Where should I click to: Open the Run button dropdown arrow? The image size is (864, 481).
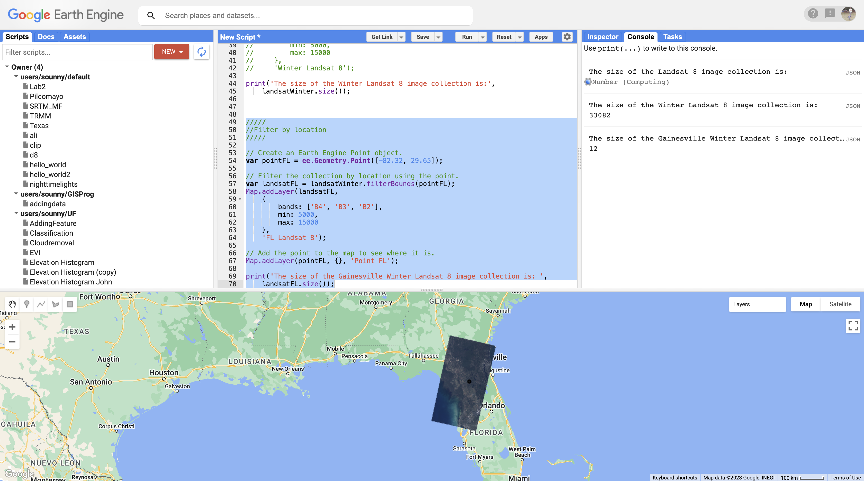[x=483, y=37]
